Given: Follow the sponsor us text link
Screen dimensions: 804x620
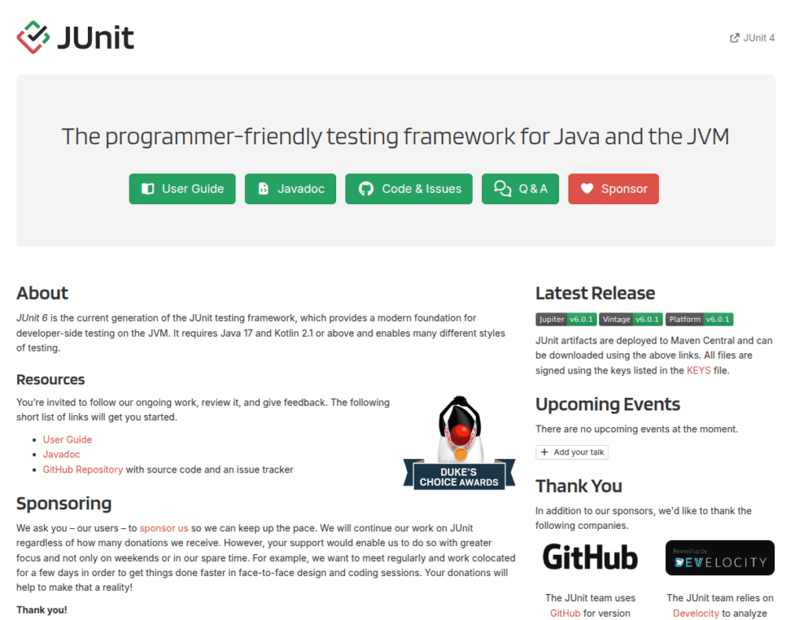Looking at the screenshot, I should click(x=164, y=528).
